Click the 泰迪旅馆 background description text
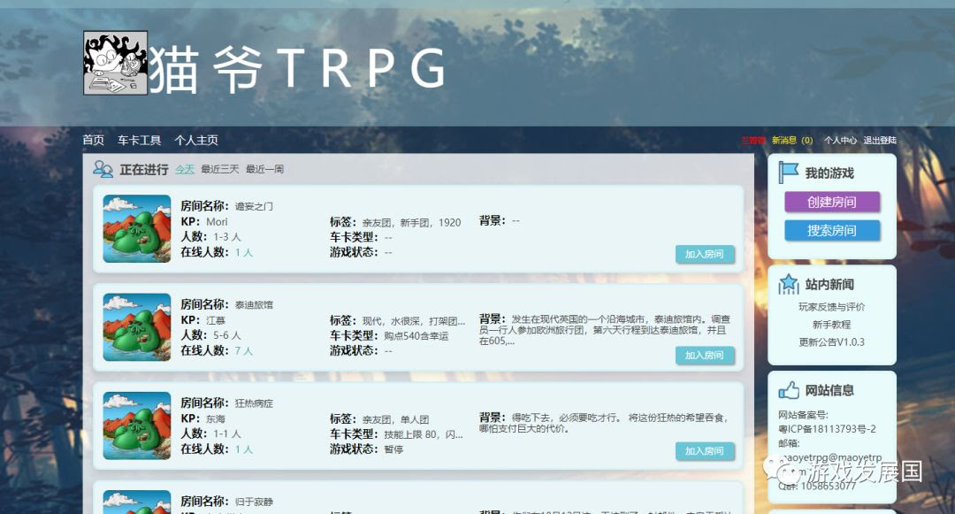This screenshot has width=955, height=514. pos(604,329)
